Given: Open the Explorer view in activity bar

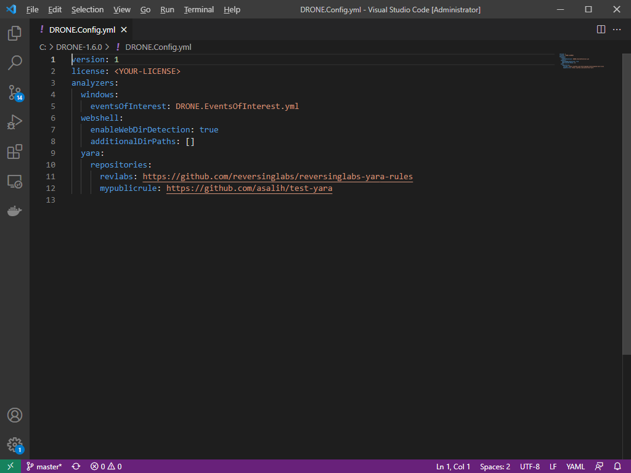Looking at the screenshot, I should 15,33.
